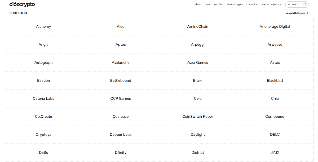Click the see portfolio jobs link
The height and width of the screenshot is (162, 318).
(x=295, y=13)
